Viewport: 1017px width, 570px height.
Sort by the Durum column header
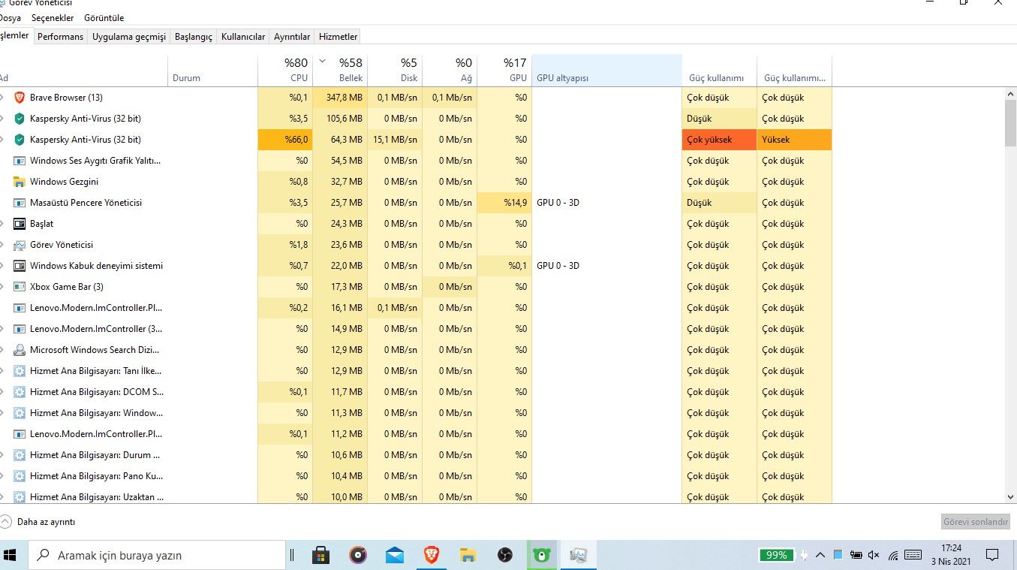(x=212, y=71)
